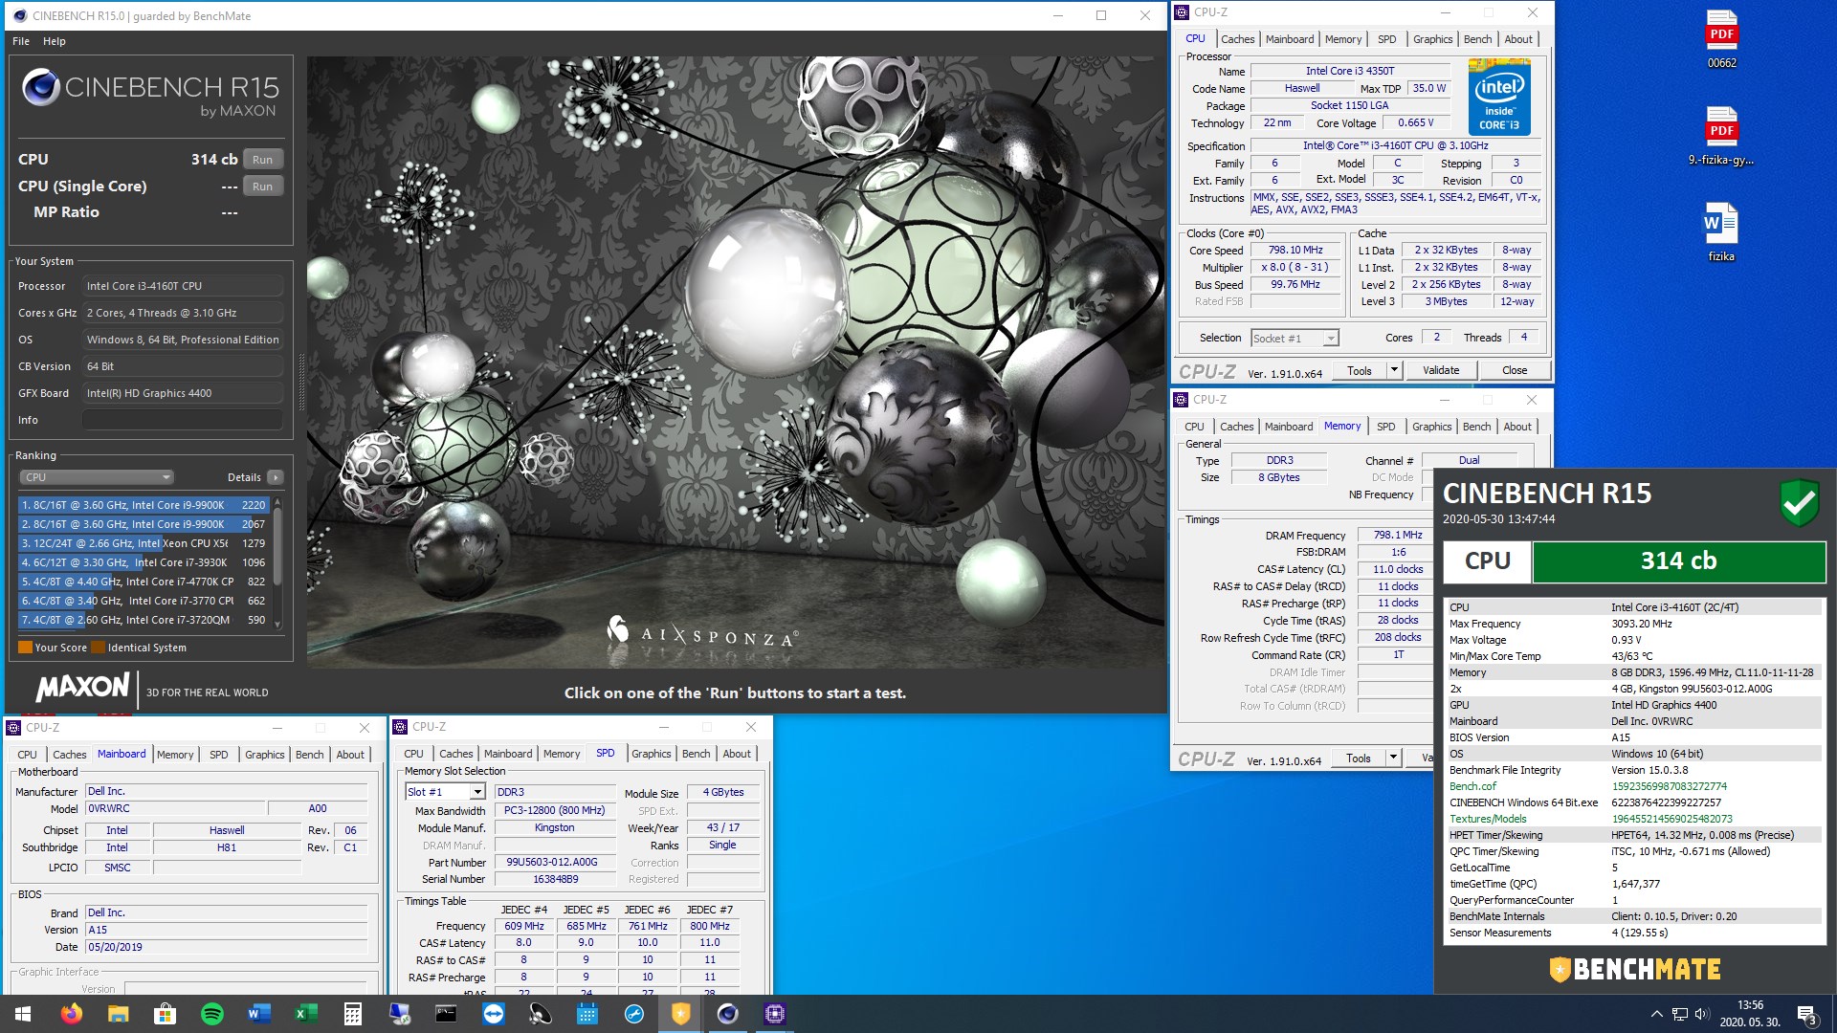The width and height of the screenshot is (1837, 1033).
Task: Click the green BenchMate verification shield
Action: pos(1799,503)
